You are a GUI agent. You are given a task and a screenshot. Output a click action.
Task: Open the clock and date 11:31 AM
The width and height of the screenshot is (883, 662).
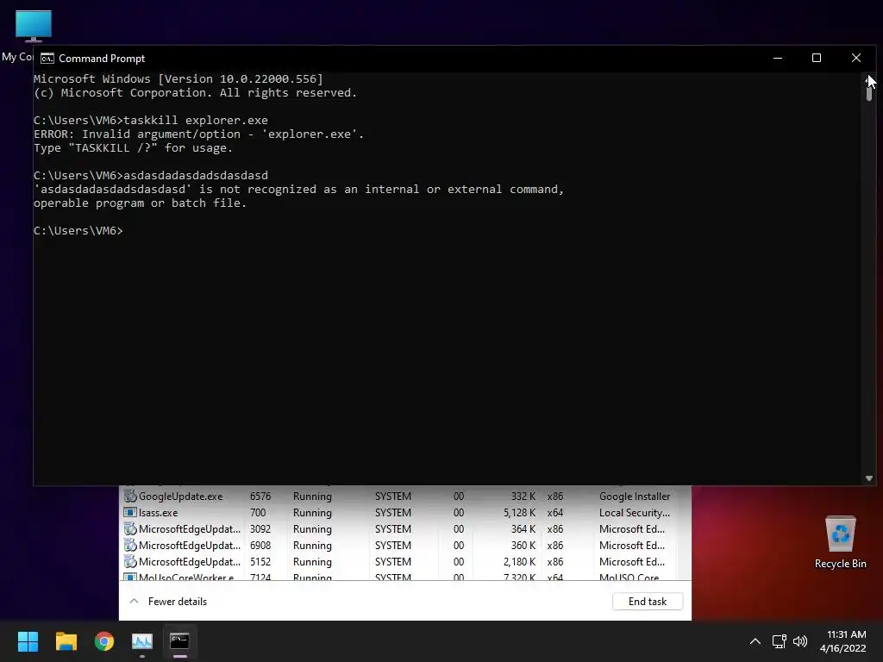pos(843,641)
